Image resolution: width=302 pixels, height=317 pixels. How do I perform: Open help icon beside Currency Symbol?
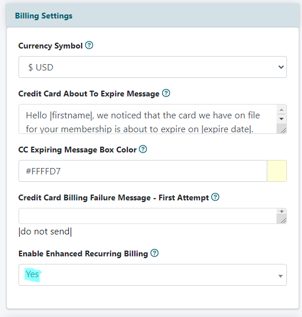click(x=89, y=45)
